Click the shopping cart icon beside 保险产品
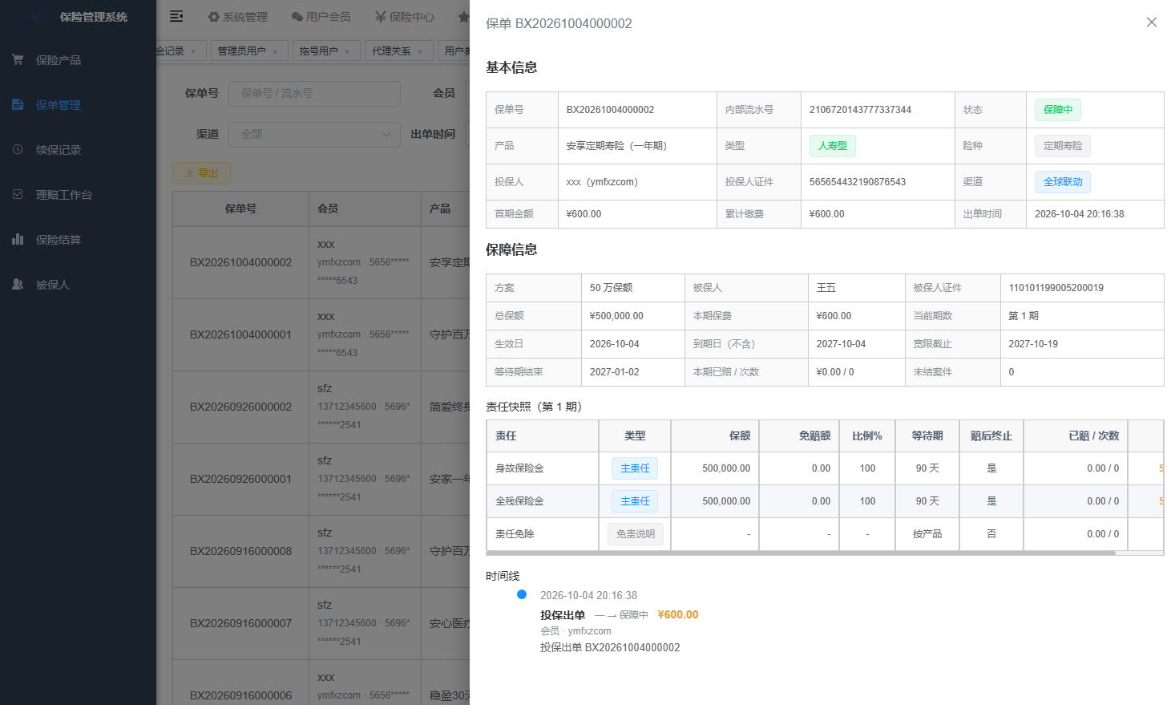This screenshot has height=705, width=1167. [x=18, y=59]
